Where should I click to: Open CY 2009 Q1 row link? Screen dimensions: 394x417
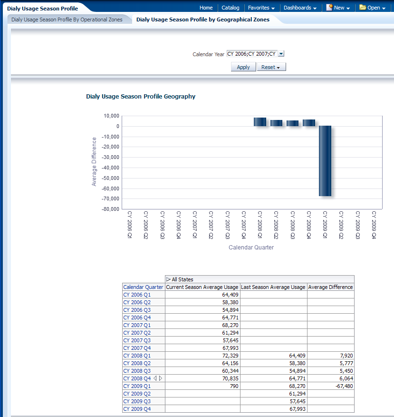click(x=137, y=386)
